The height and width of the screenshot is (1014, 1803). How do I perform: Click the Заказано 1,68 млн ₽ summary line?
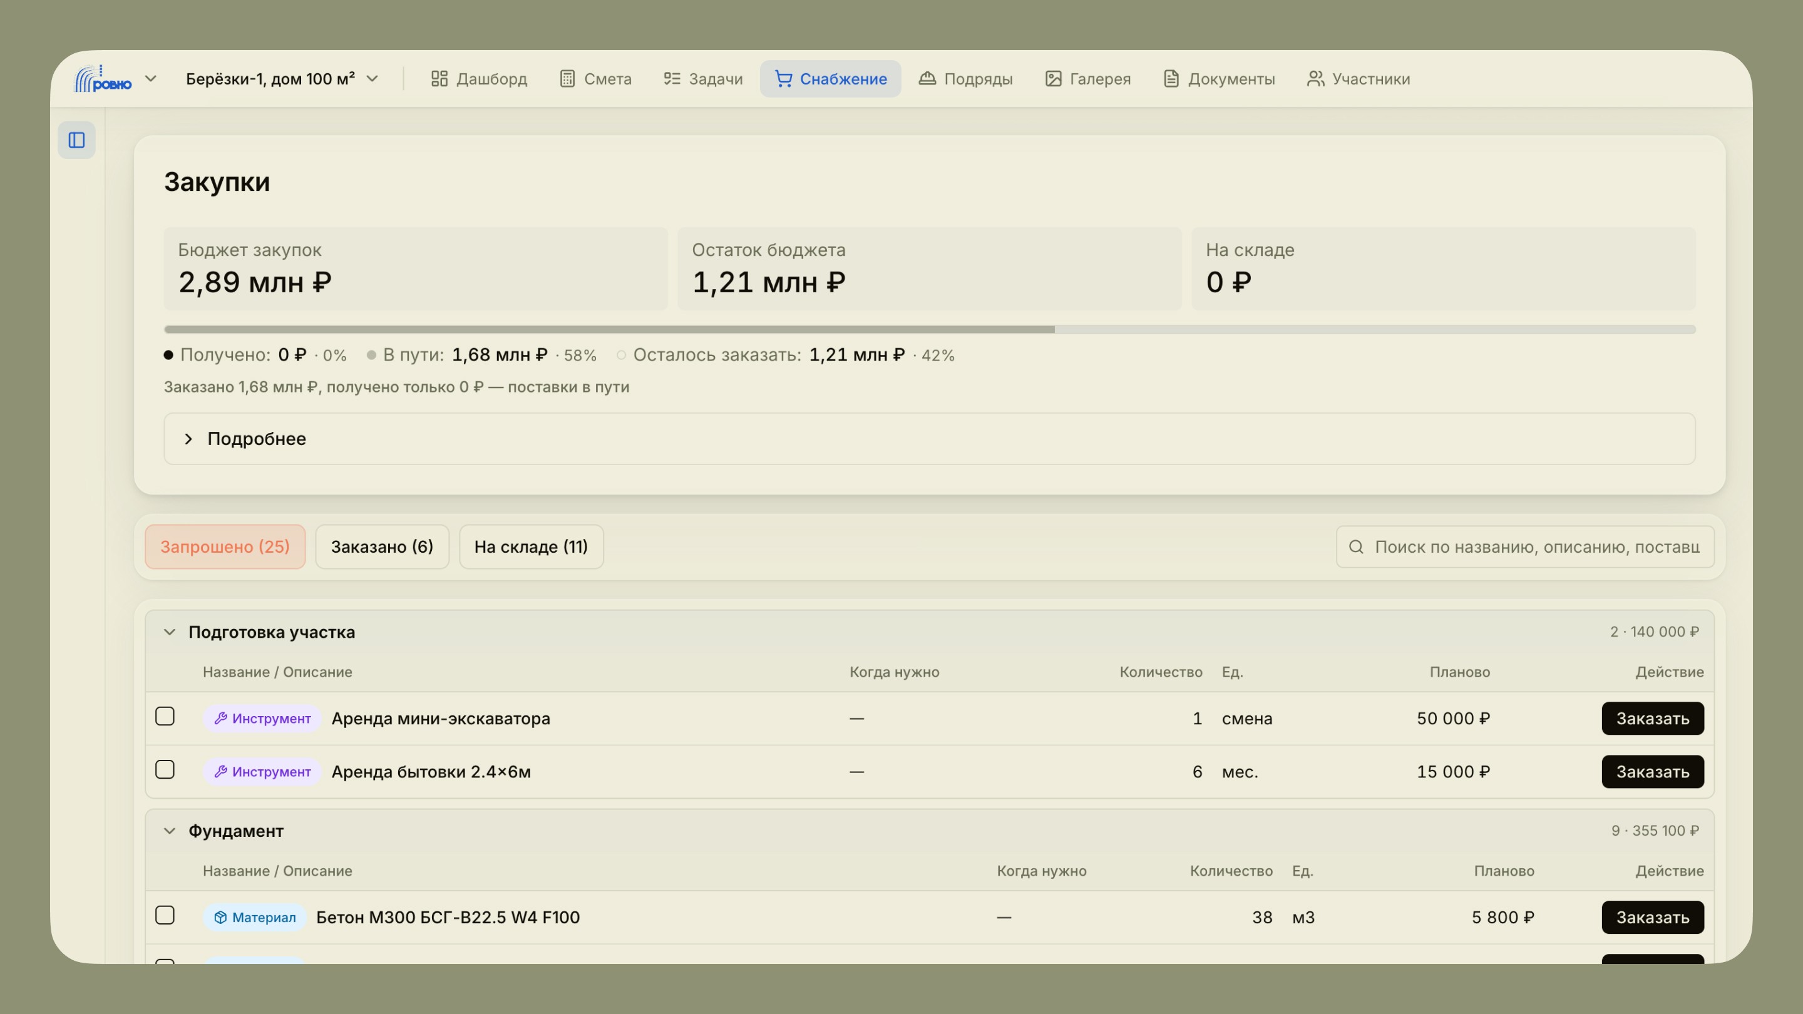click(x=397, y=387)
